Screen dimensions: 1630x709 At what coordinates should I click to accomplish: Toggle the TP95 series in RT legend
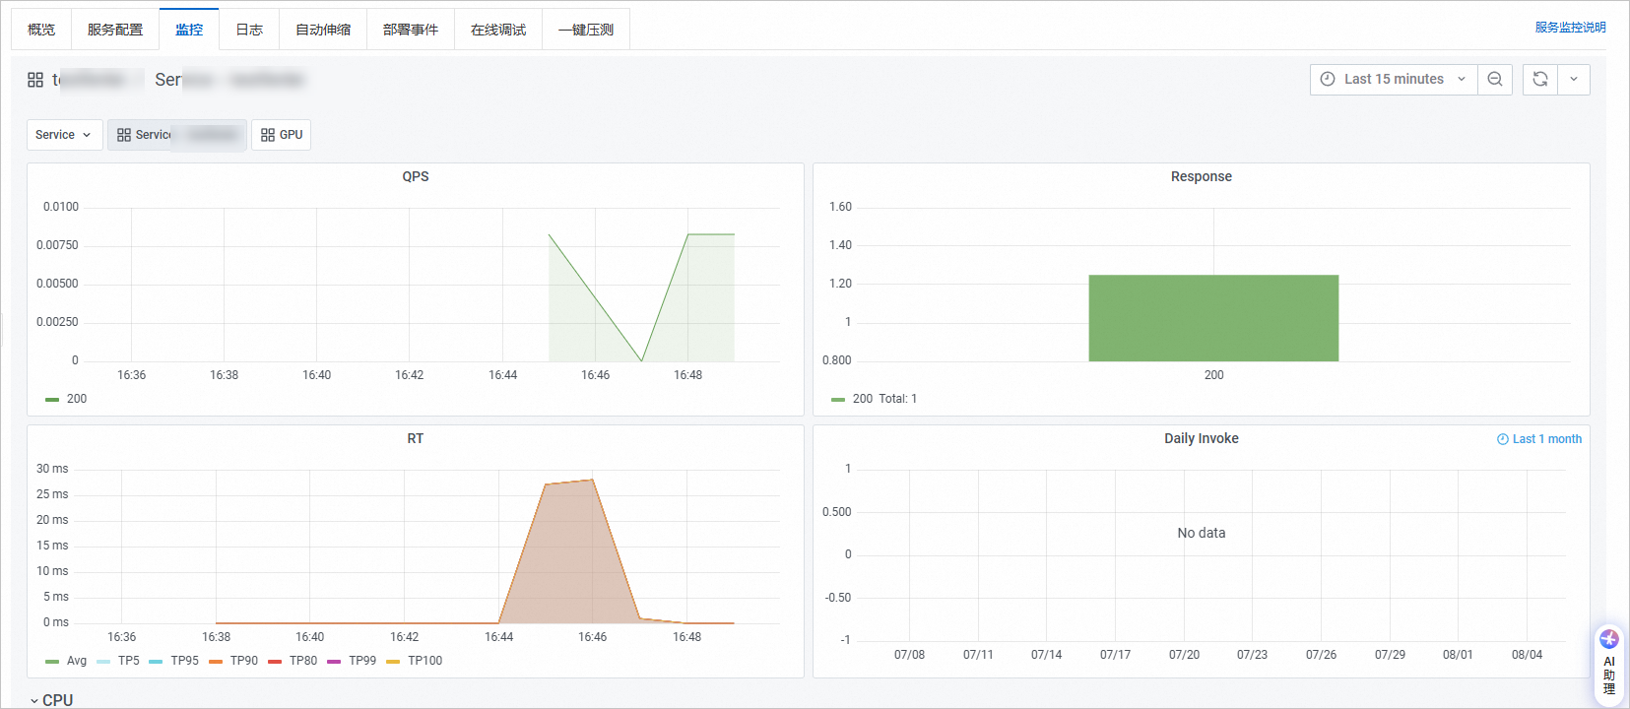[174, 661]
